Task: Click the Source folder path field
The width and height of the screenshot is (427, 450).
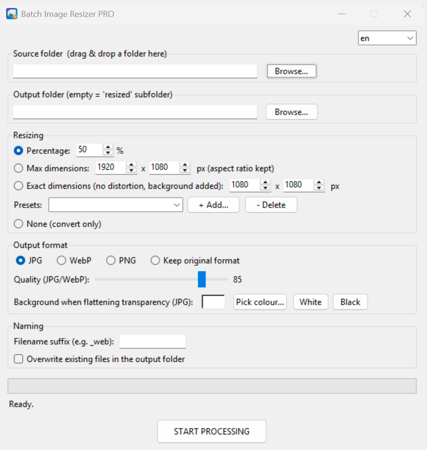Action: [135, 71]
